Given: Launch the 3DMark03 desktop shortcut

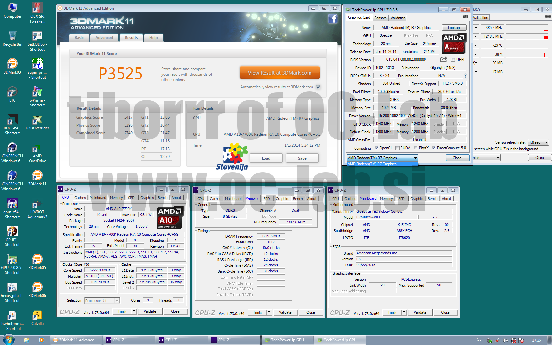Looking at the screenshot, I should 12,66.
